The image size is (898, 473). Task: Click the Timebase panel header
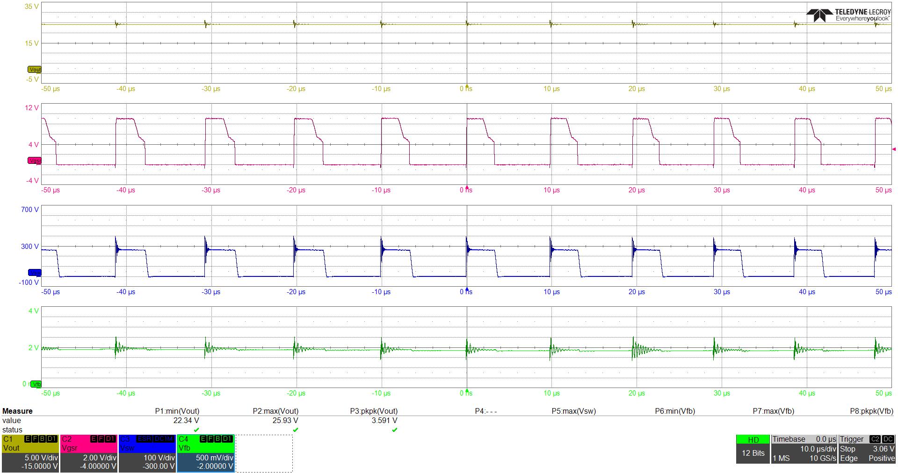click(790, 439)
